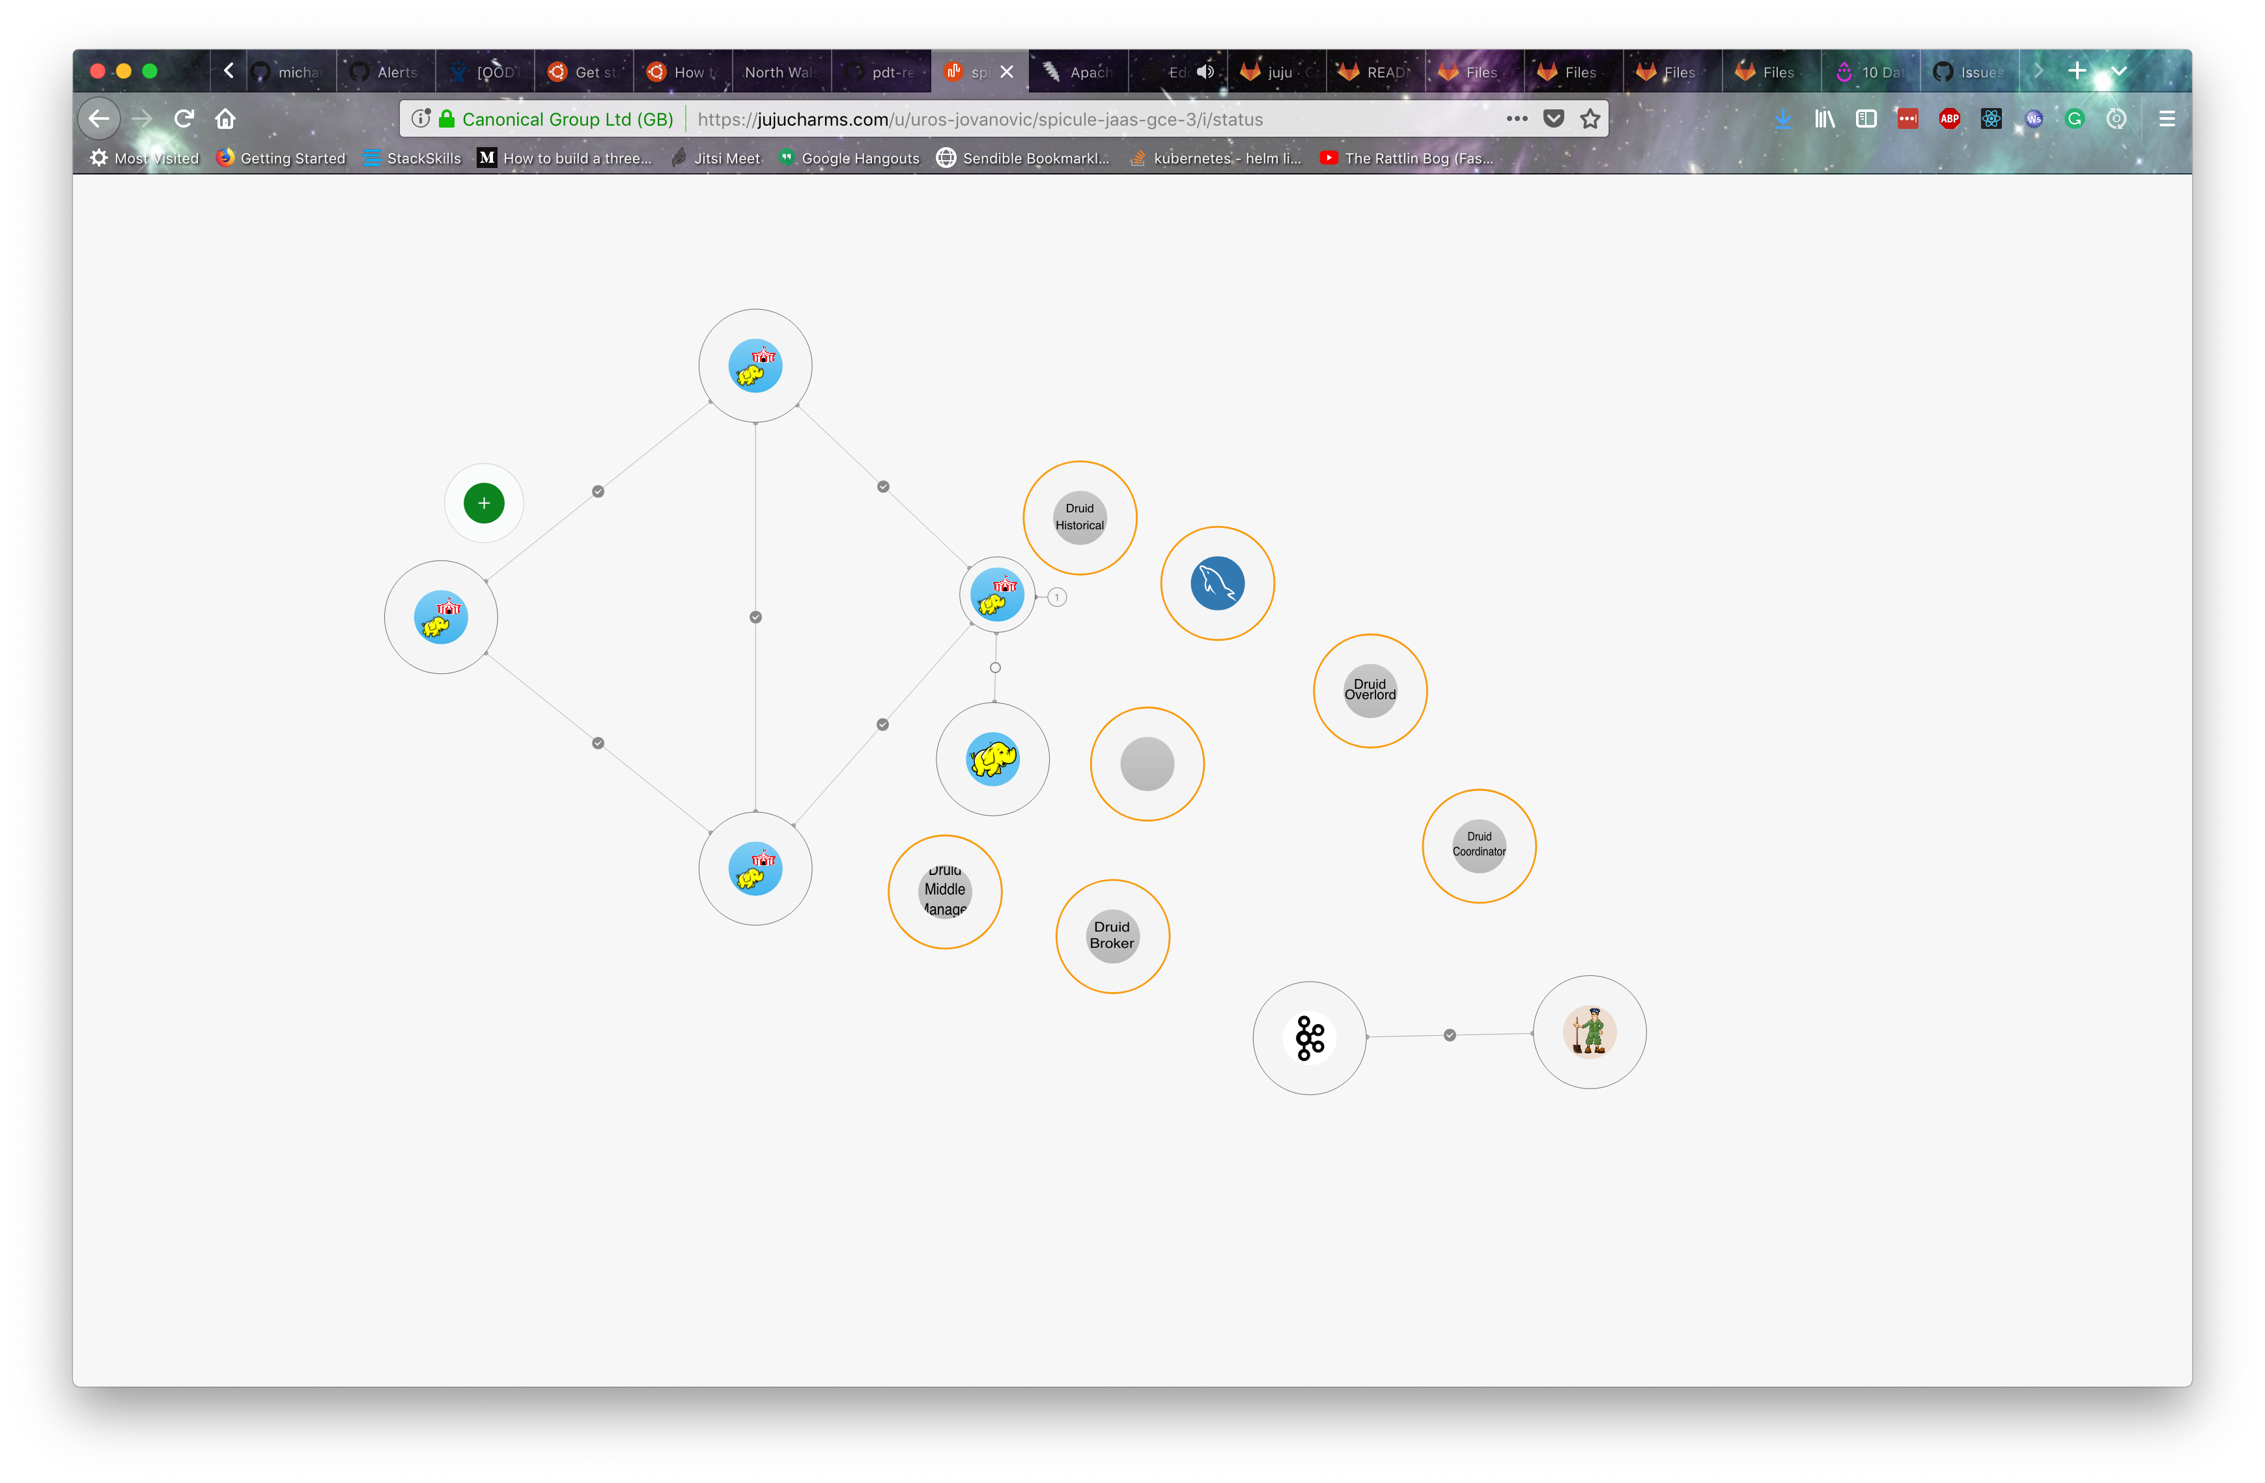Open the React developer tools extension

[x=1991, y=119]
